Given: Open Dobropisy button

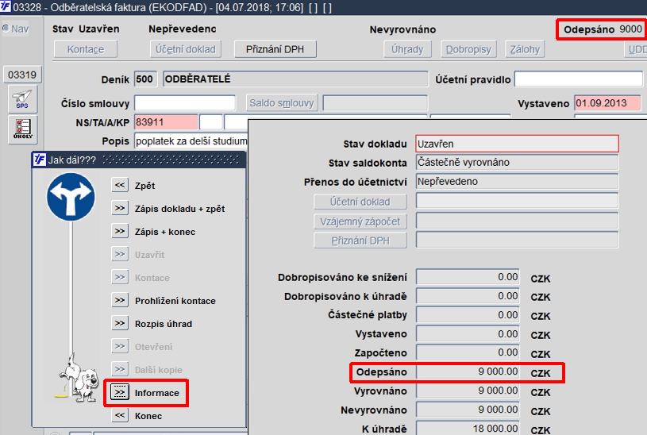Looking at the screenshot, I should [x=468, y=49].
